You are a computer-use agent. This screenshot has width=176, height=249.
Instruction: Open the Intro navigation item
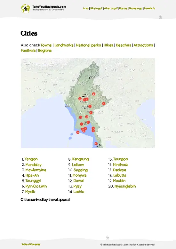click(86, 8)
